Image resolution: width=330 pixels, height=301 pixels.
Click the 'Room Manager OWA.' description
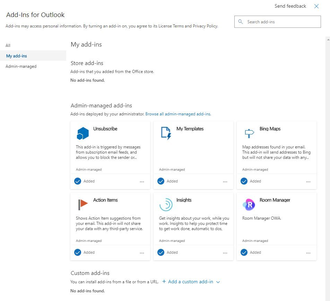click(262, 218)
